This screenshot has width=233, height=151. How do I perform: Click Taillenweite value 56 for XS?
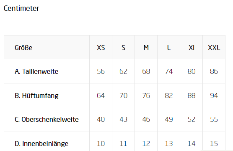coord(101,71)
